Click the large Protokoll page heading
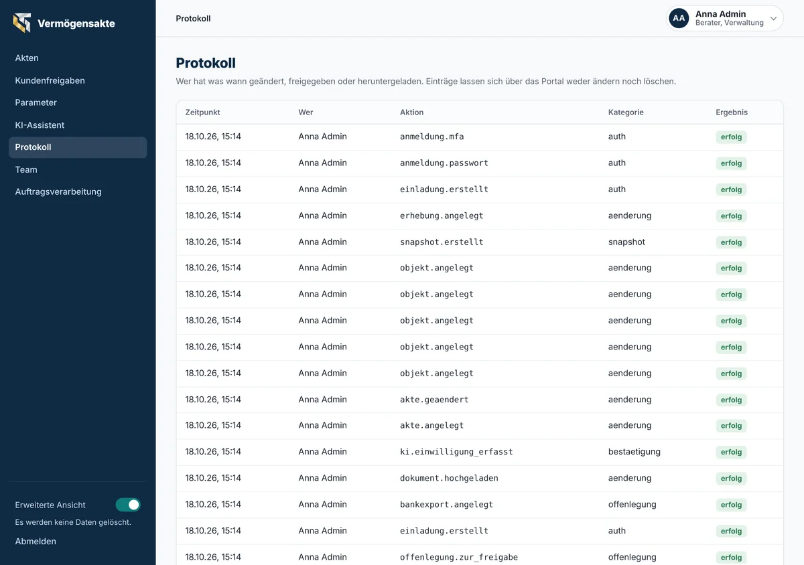Image resolution: width=804 pixels, height=565 pixels. coord(206,63)
